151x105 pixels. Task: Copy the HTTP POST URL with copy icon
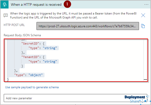click(143, 26)
